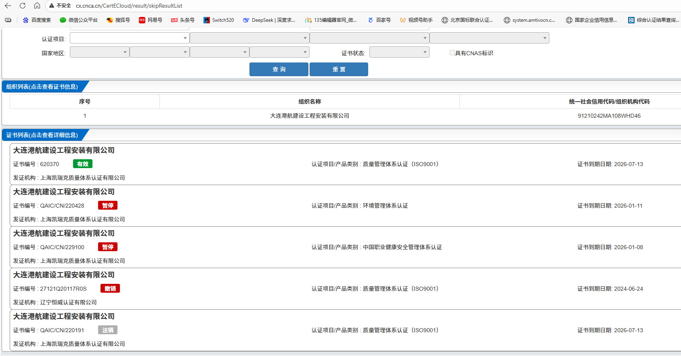This screenshot has width=681, height=356.
Task: Open the 综合认证结果查询 bookmark
Action: coord(654,20)
